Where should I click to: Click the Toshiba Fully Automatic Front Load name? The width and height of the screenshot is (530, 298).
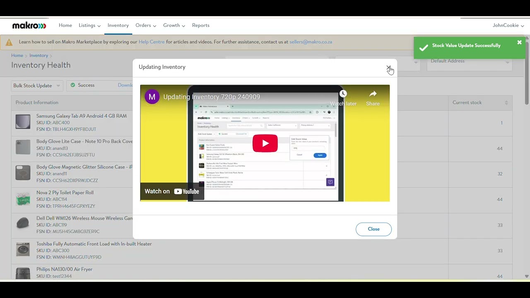(x=94, y=244)
